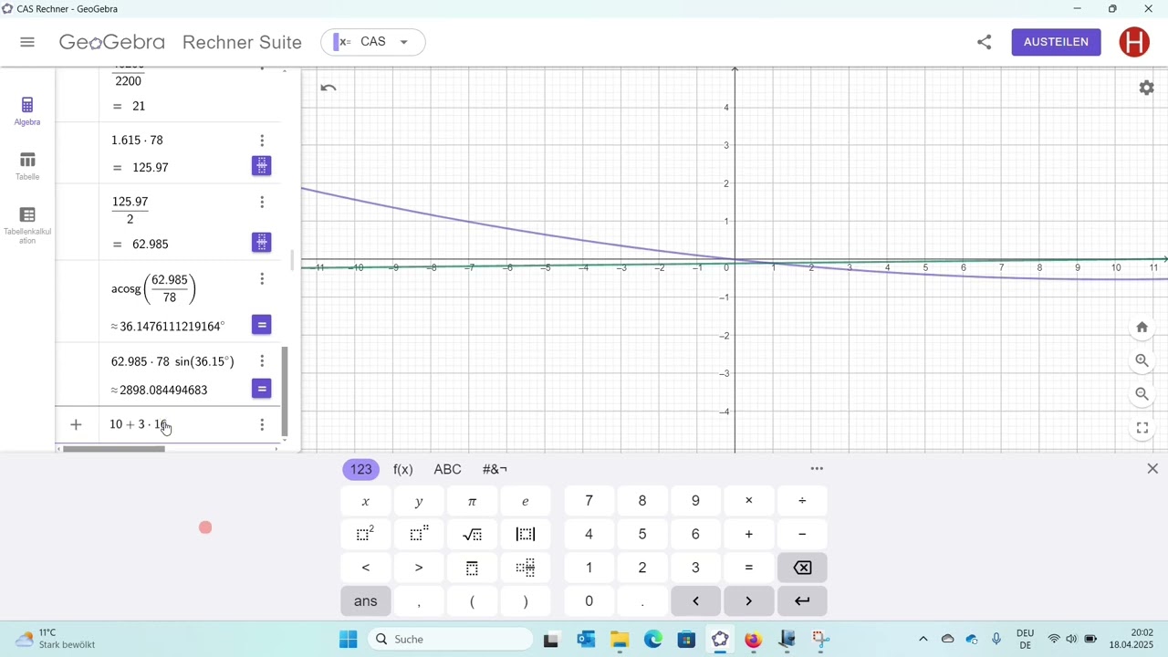
Task: Open Tabellenkalkulation view in sidebar
Action: (27, 224)
